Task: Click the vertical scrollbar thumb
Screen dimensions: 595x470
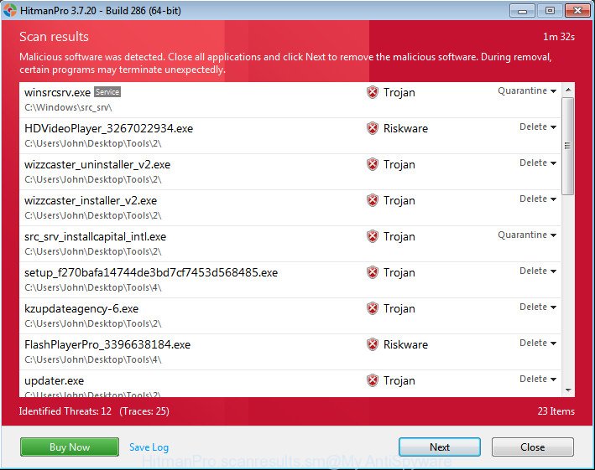Action: click(567, 146)
